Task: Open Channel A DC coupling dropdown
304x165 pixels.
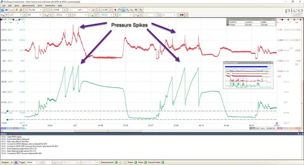Action: click(x=34, y=15)
